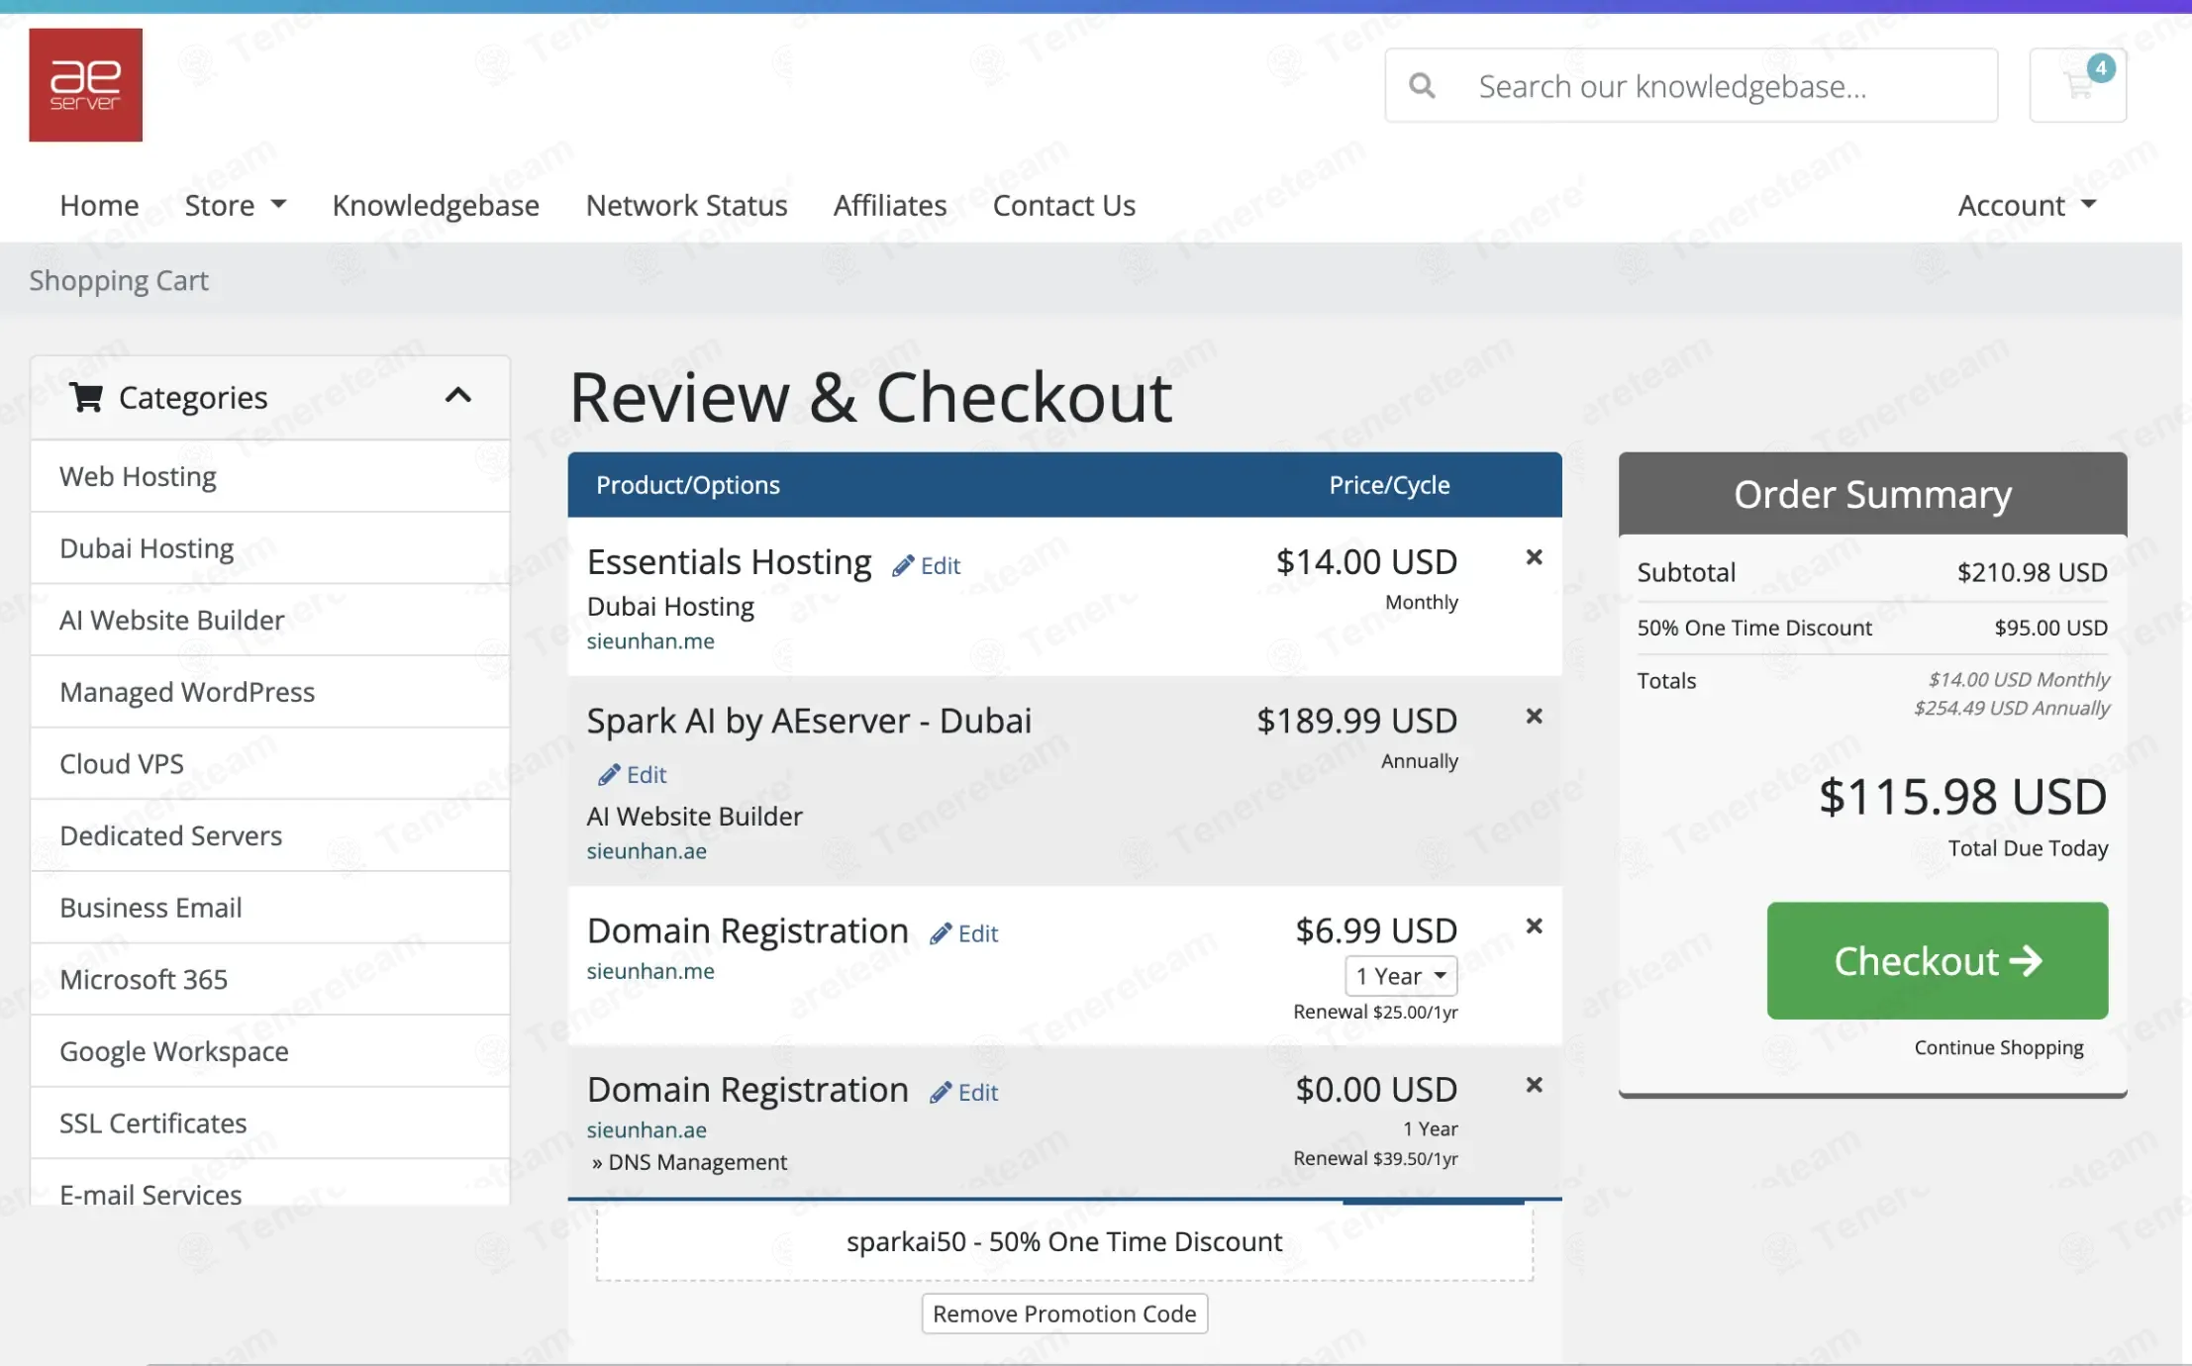The width and height of the screenshot is (2192, 1366).
Task: Open Affiliates page
Action: (890, 205)
